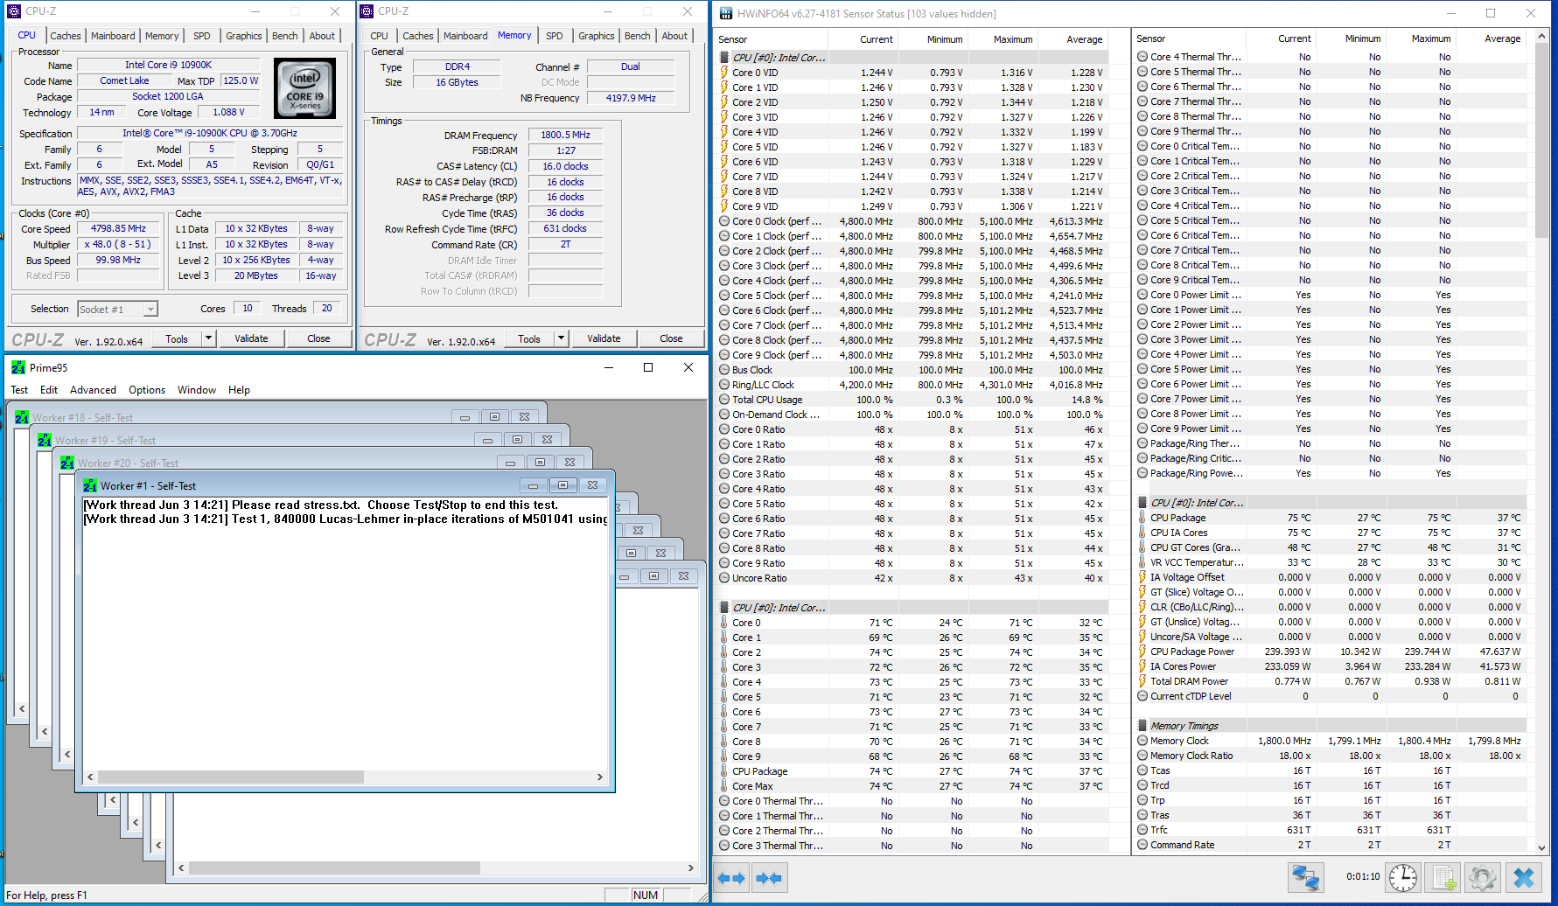Open Tools dropdown arrow in left CPU-Z window
The width and height of the screenshot is (1558, 906).
point(208,338)
